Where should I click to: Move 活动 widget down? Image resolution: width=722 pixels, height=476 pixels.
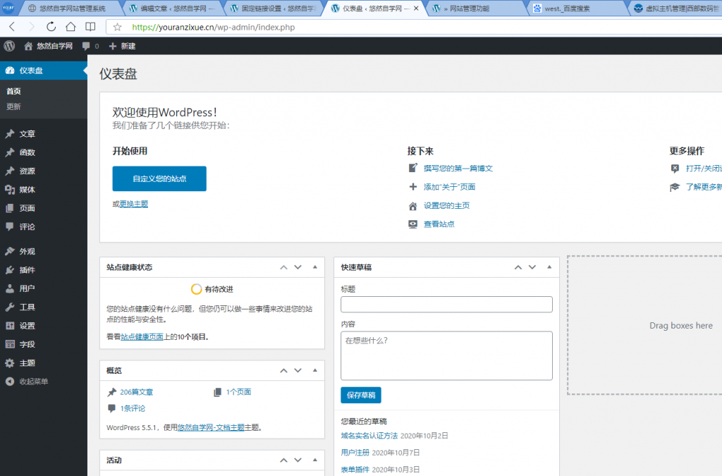tap(298, 460)
